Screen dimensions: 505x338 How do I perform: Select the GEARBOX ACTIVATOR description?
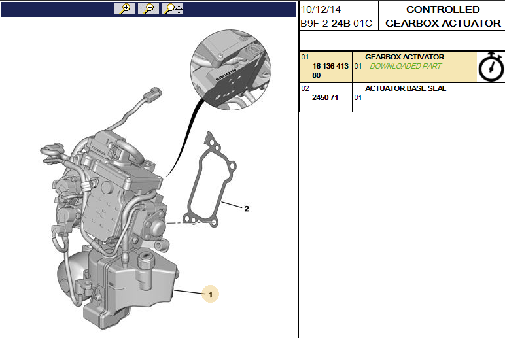(404, 57)
